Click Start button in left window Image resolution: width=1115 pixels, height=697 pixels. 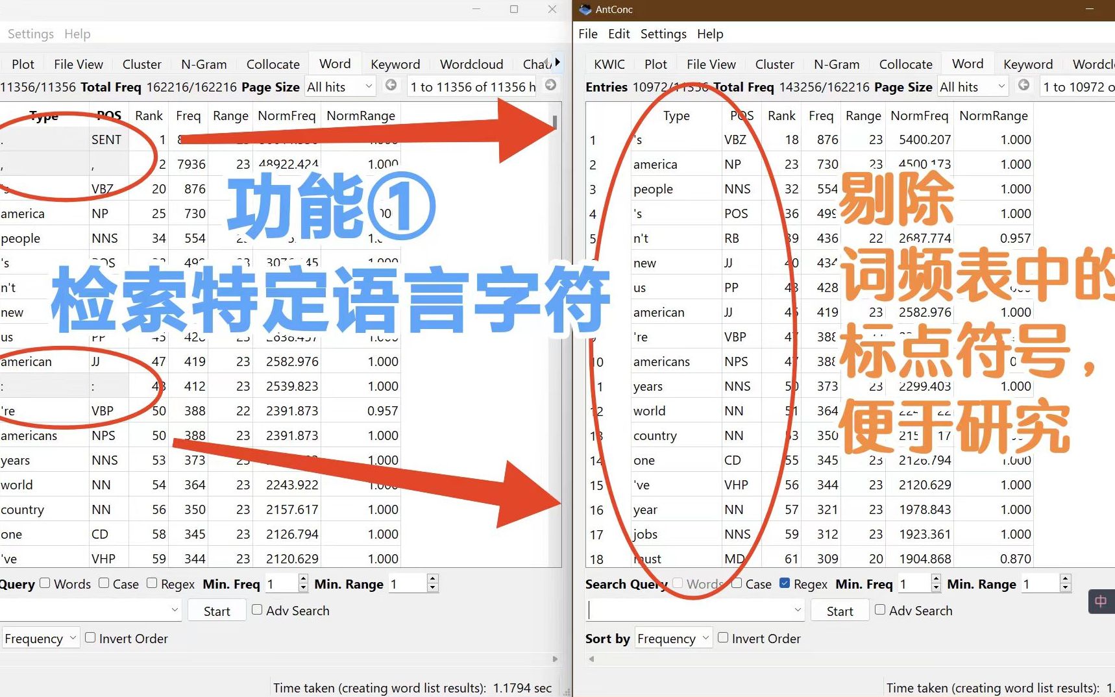[217, 611]
